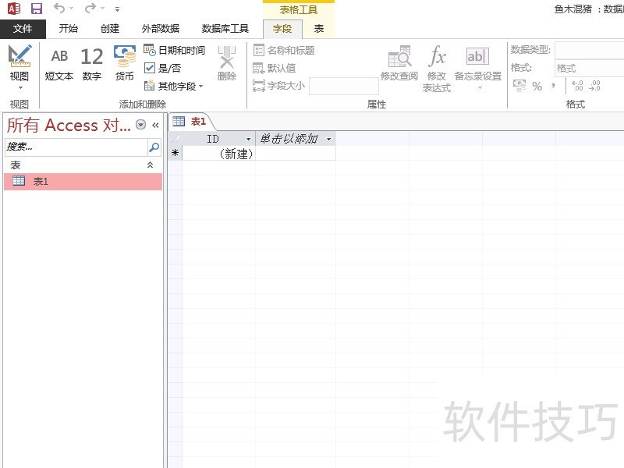
Task: Click the 删除 field button
Action: tap(227, 63)
